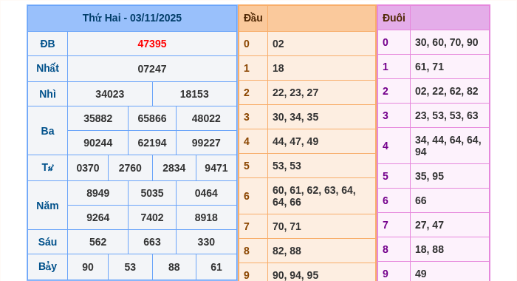Click the Nhì row label

click(x=47, y=94)
